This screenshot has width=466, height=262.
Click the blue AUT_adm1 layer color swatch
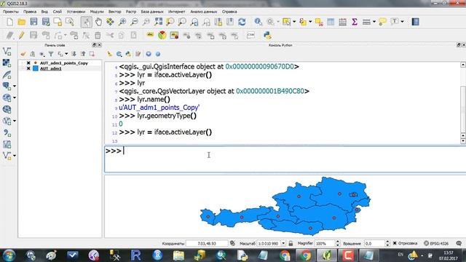(x=36, y=68)
